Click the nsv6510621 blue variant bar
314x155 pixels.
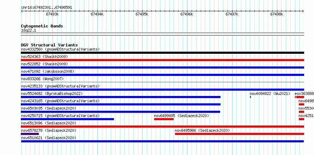click(162, 141)
